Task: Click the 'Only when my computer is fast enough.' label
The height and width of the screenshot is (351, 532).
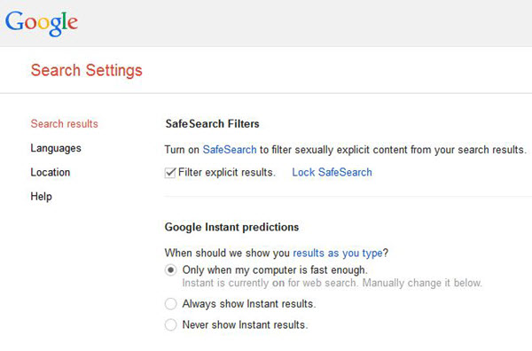Action: click(x=275, y=270)
